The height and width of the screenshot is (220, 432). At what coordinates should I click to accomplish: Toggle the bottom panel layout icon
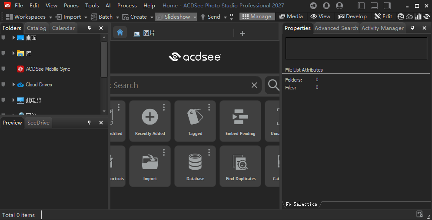374,6
